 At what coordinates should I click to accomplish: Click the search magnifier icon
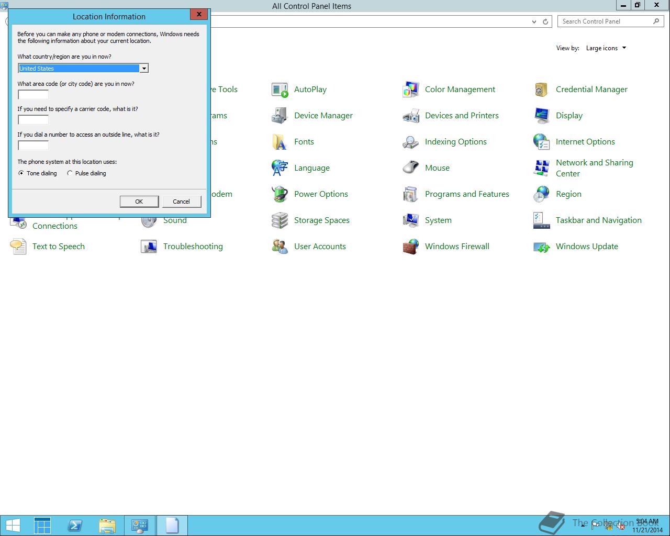tap(656, 21)
